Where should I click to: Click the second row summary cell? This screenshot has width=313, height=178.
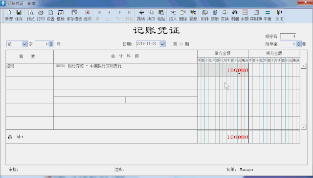coord(29,83)
